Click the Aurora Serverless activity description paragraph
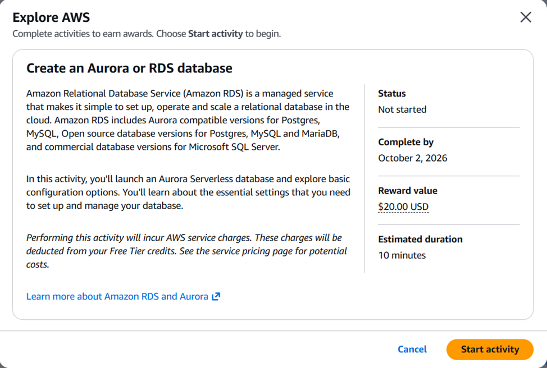This screenshot has width=547, height=368. pos(188,192)
